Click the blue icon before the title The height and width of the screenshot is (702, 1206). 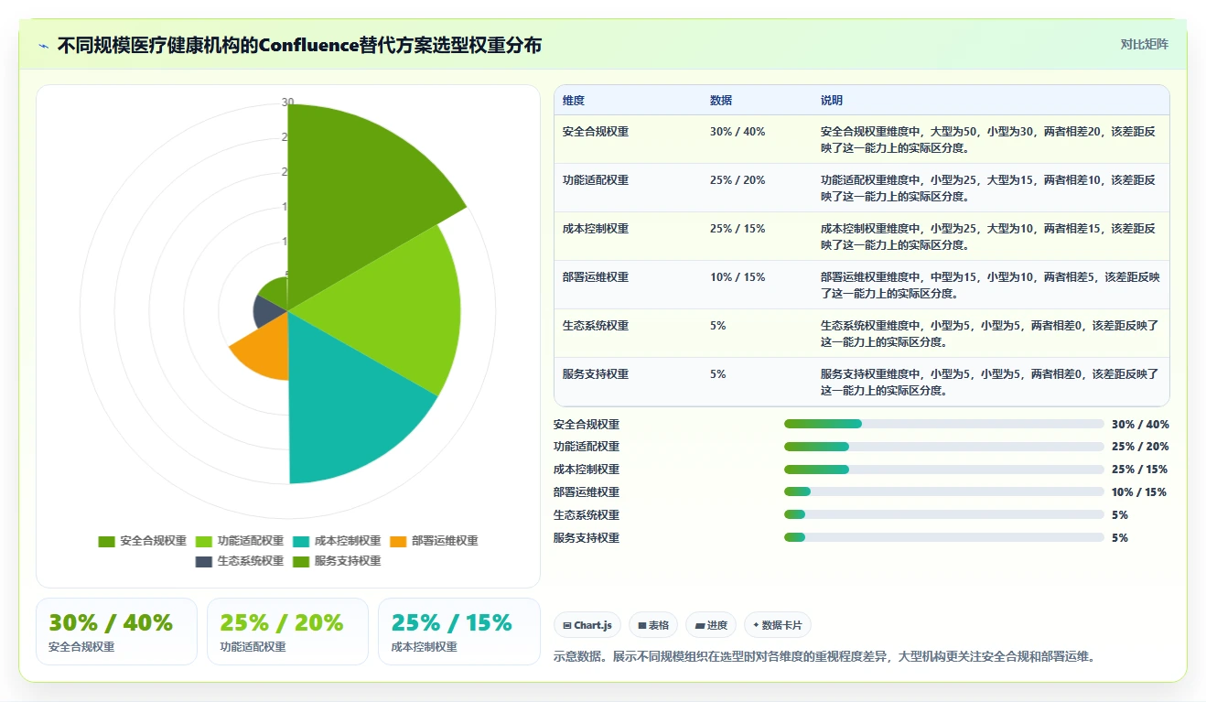click(43, 46)
